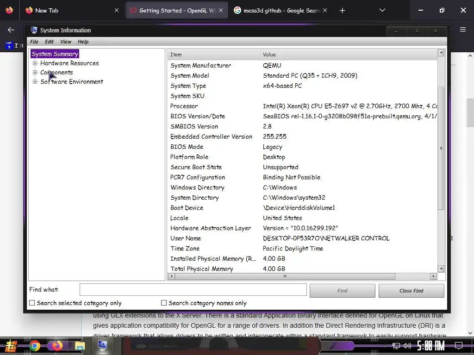Open Chrome from the taskbar

point(34,346)
